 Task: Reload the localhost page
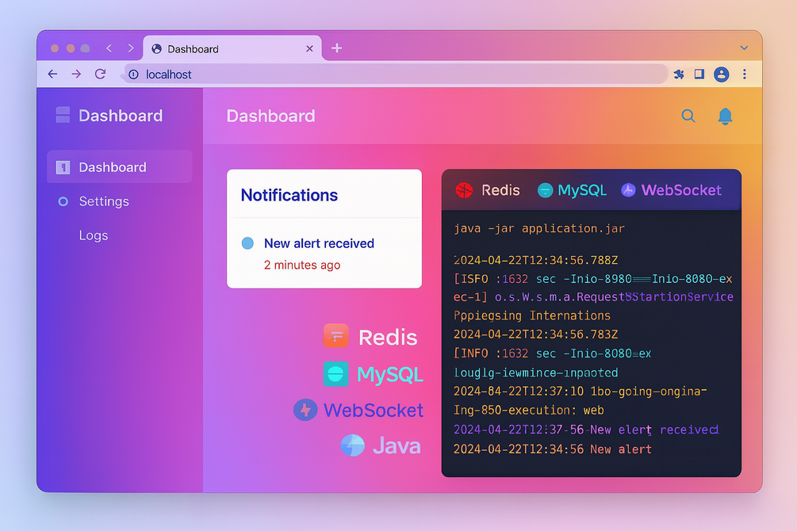pos(100,74)
